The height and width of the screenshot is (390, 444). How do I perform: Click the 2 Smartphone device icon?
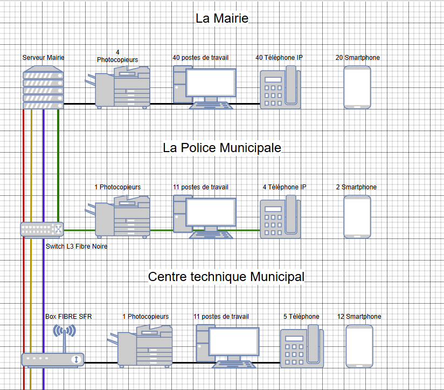pos(357,217)
